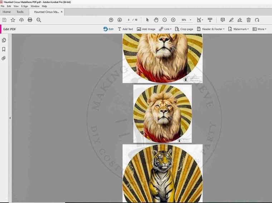Open the More options dropdown
This screenshot has height=203, width=272.
click(259, 29)
